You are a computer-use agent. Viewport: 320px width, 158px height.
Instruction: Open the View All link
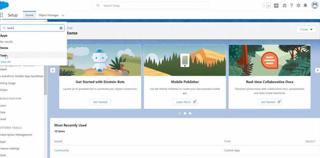5,62
